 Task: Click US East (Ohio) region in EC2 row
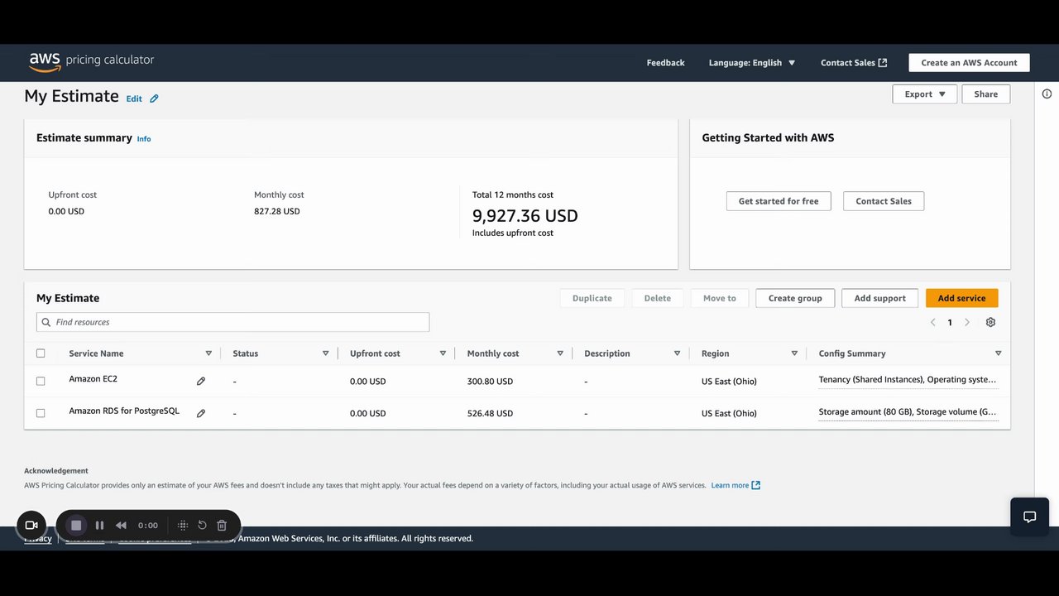pos(729,382)
